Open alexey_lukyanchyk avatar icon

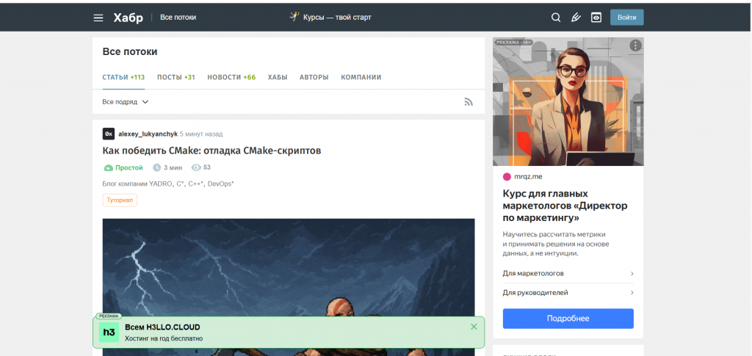coord(109,134)
